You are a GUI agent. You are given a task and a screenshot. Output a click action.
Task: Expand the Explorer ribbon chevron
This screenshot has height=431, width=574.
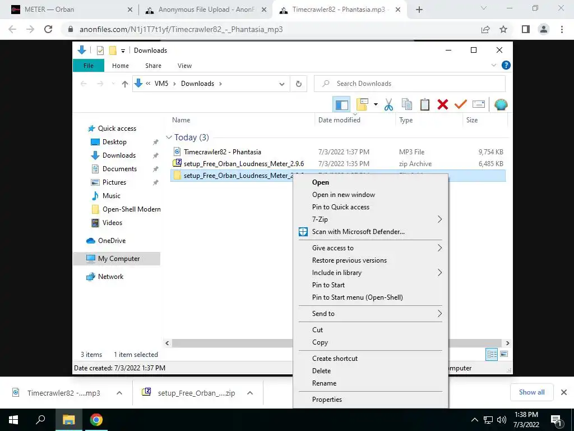tap(493, 65)
